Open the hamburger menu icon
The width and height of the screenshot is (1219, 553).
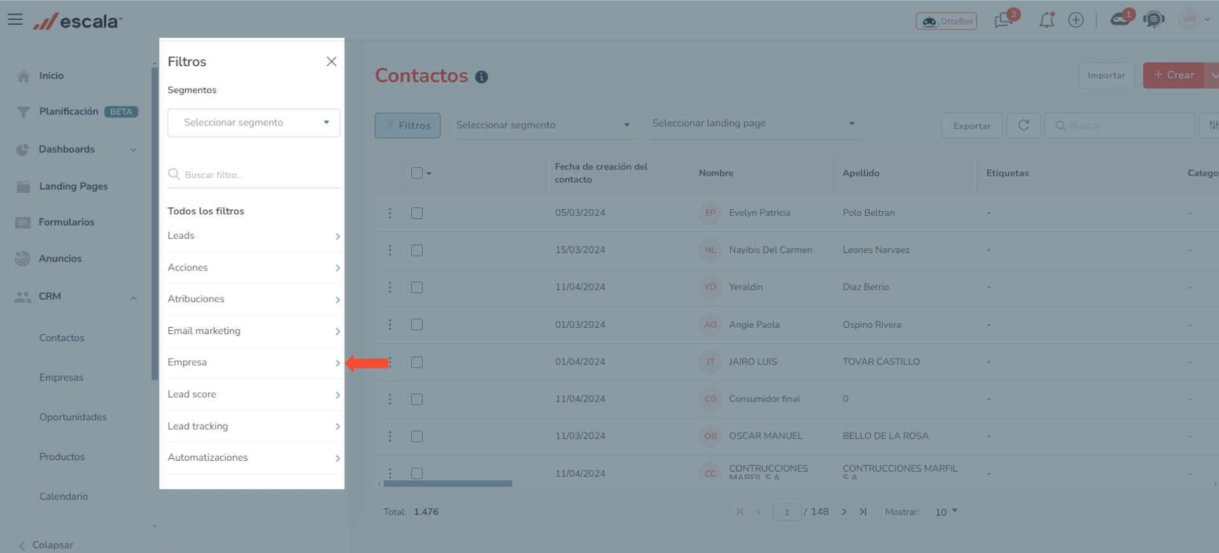(15, 20)
